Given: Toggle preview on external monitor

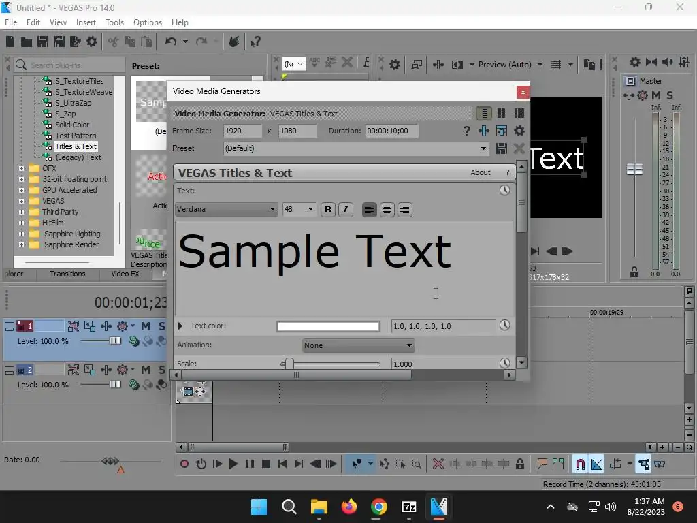Looking at the screenshot, I should pos(417,65).
